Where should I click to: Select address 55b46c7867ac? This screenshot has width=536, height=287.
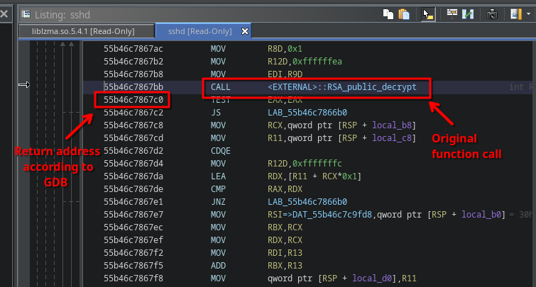click(133, 49)
